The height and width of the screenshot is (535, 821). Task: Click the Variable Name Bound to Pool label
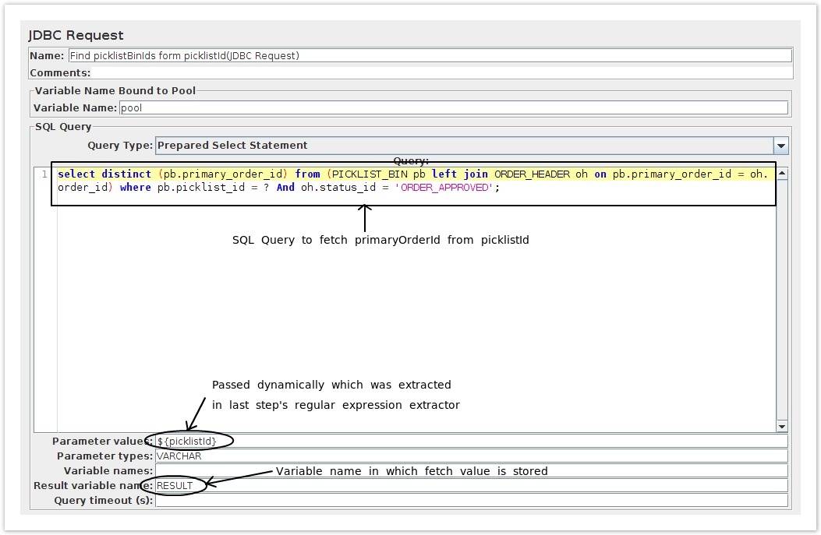tap(115, 90)
